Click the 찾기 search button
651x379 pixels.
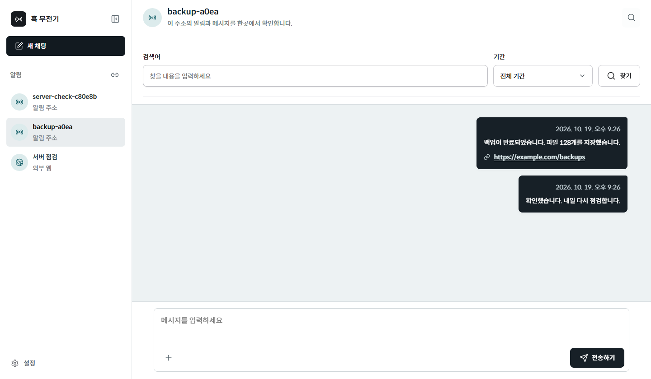pos(619,76)
